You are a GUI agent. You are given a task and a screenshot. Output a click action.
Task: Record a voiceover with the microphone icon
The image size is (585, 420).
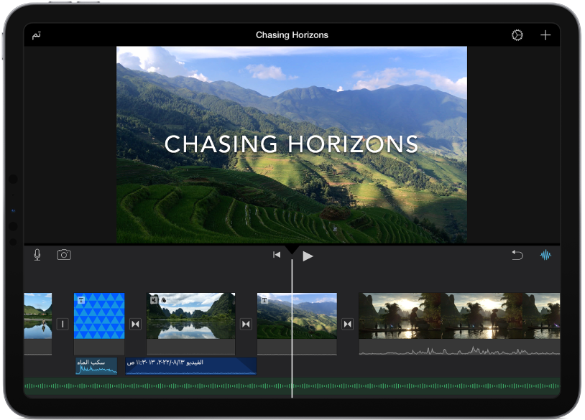(36, 254)
